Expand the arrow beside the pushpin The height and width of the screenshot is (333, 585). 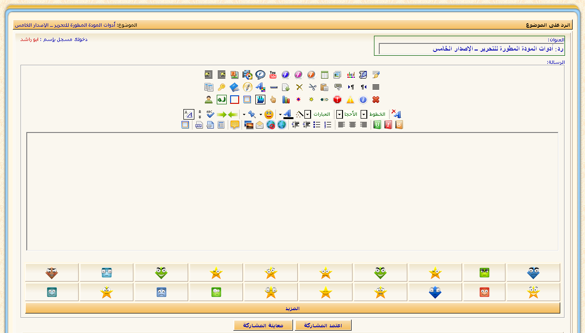pos(244,115)
